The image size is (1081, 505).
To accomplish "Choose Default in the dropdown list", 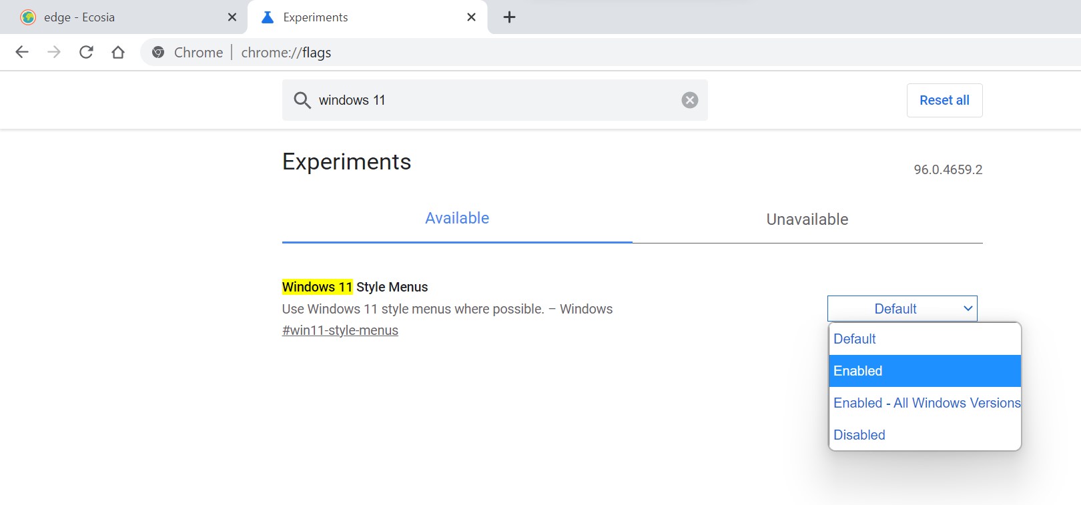I will pos(925,339).
